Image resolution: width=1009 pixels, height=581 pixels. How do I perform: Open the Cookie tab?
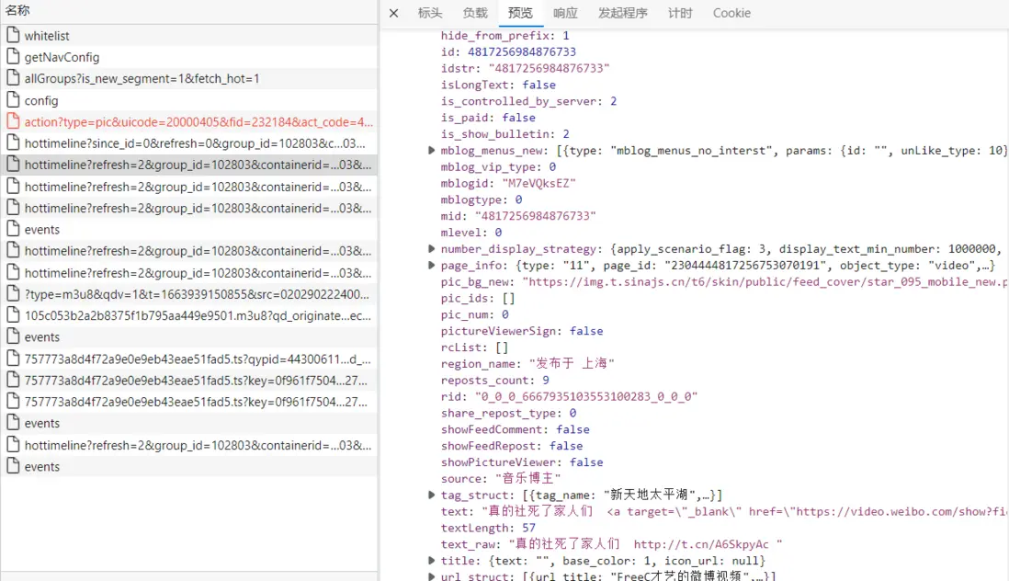[731, 13]
